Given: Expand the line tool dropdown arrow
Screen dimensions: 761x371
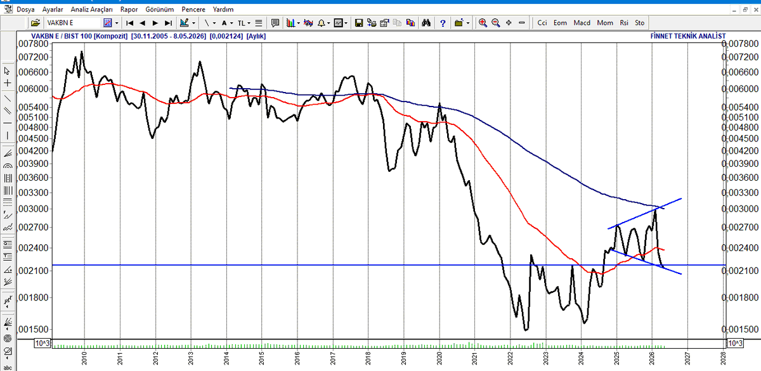Looking at the screenshot, I should (214, 23).
